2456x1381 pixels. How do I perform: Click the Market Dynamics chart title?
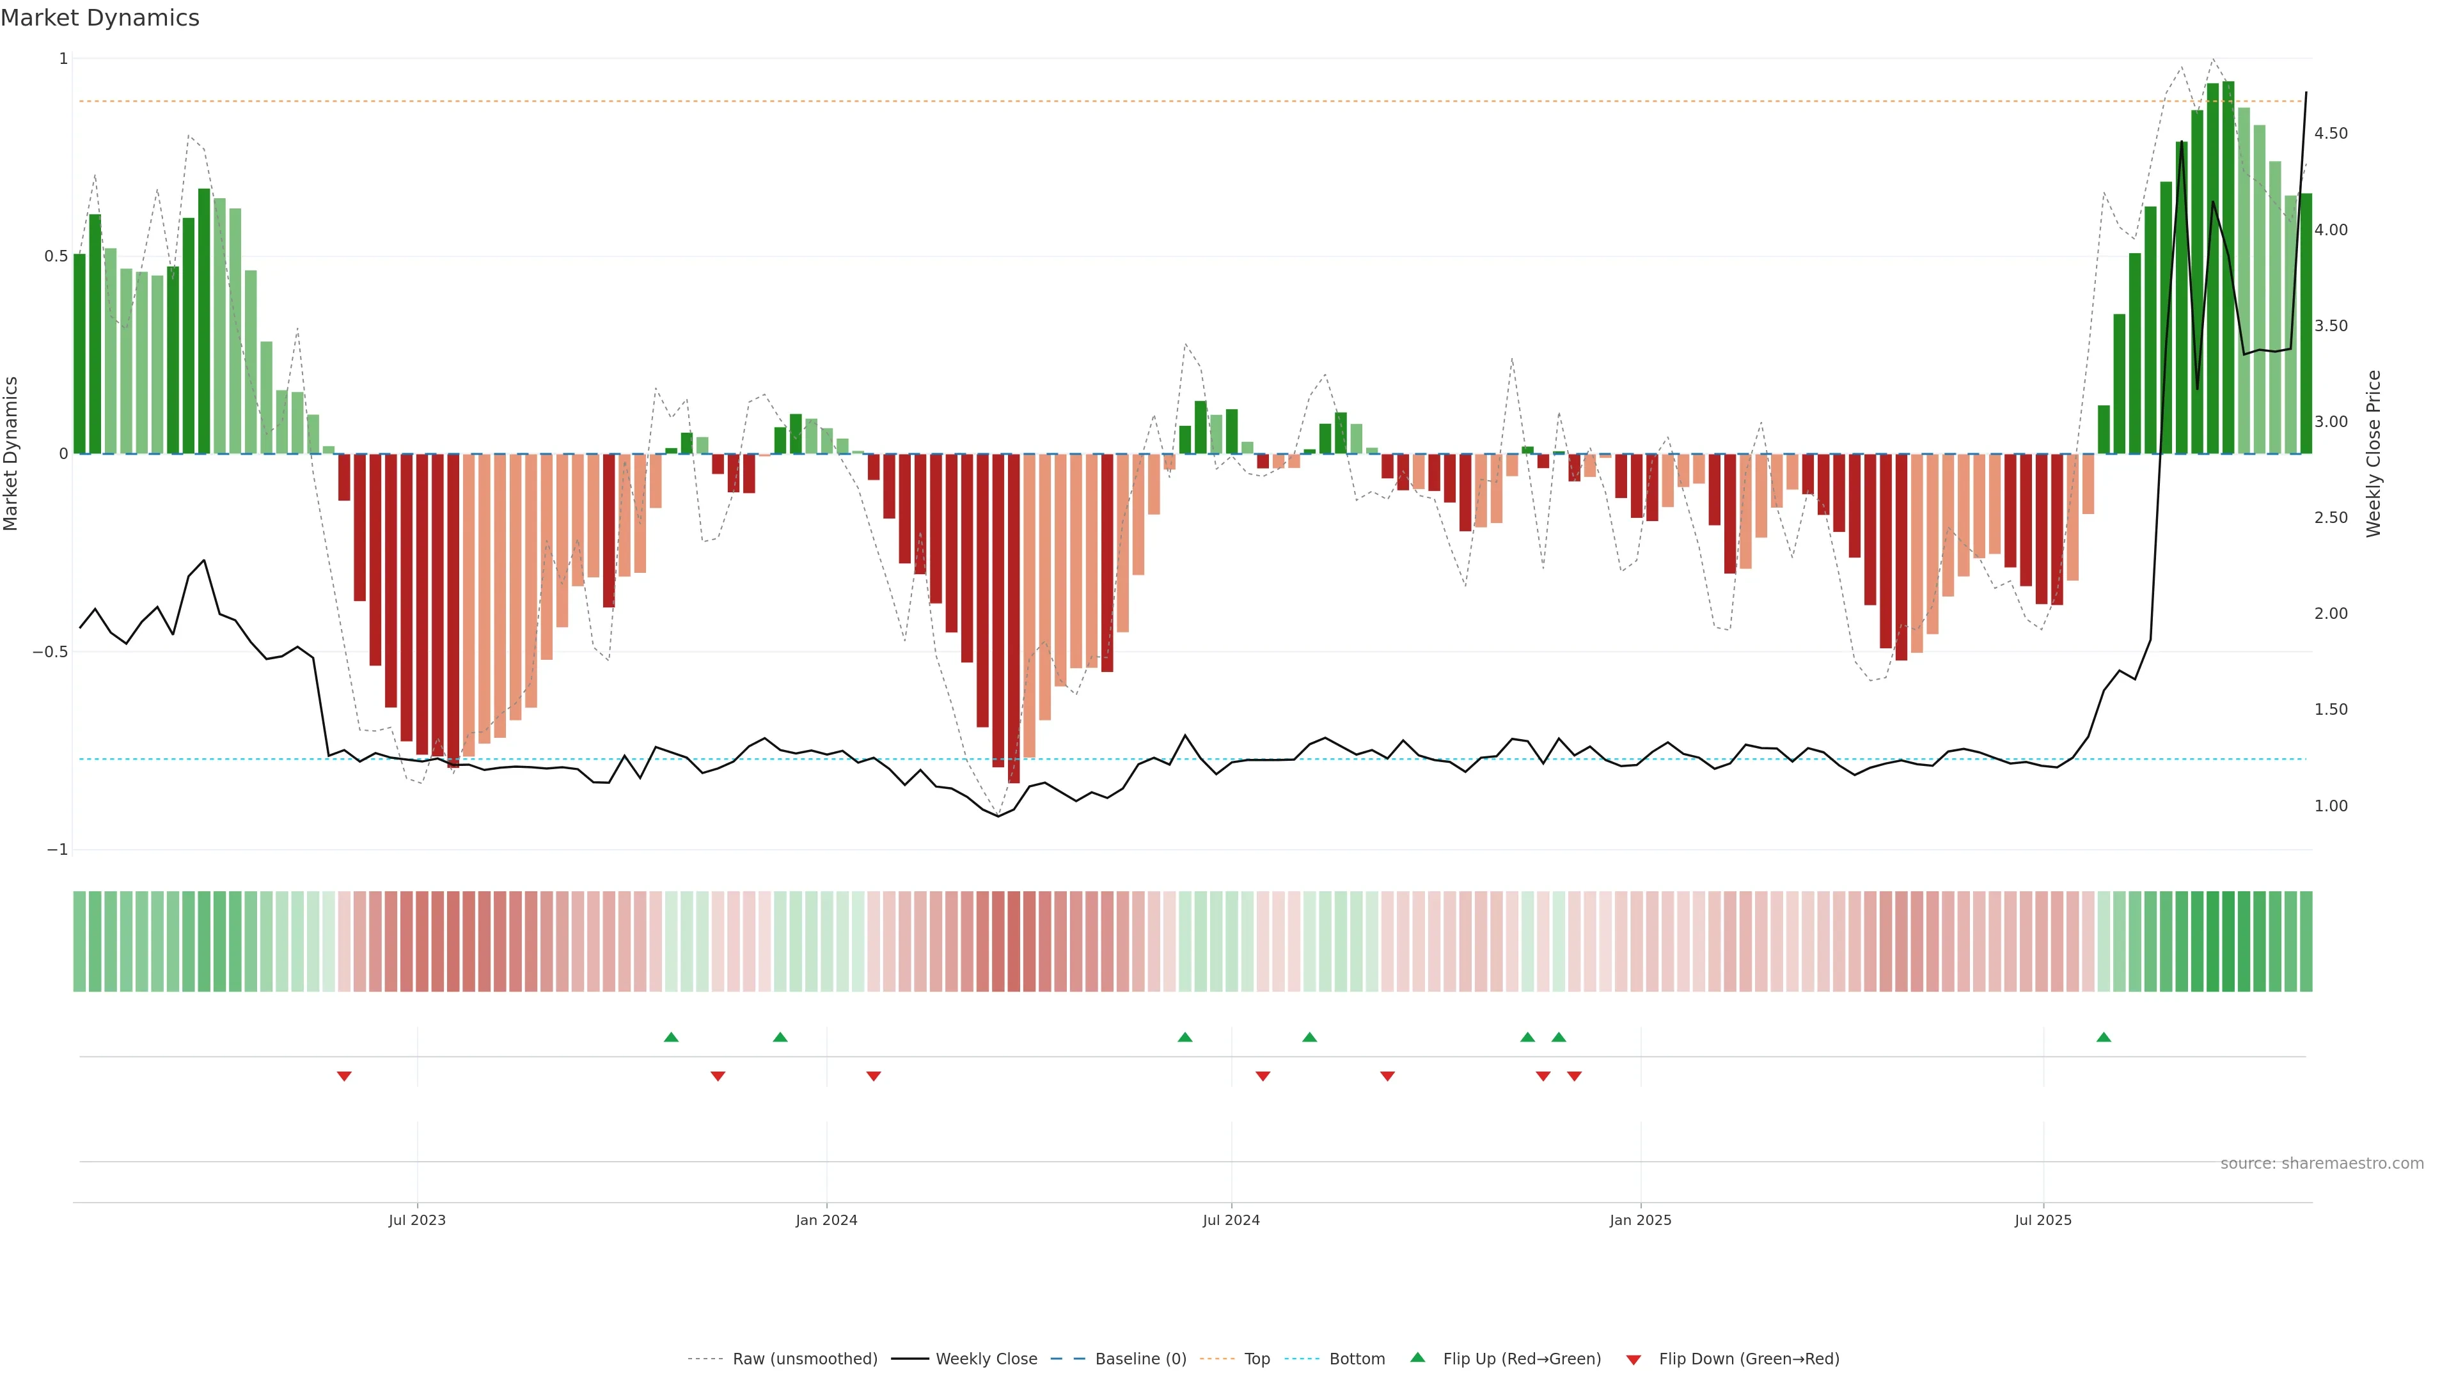pos(100,18)
